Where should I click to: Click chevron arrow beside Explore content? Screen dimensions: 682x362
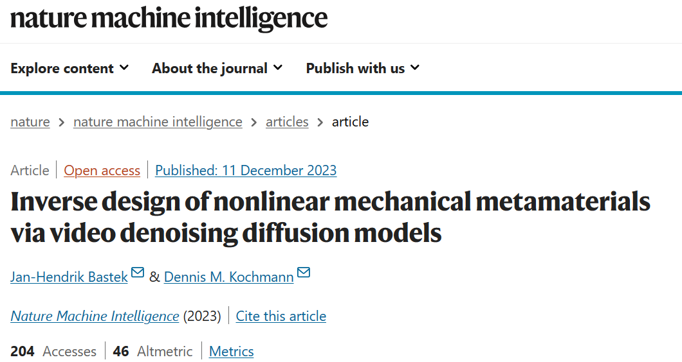[x=124, y=67]
